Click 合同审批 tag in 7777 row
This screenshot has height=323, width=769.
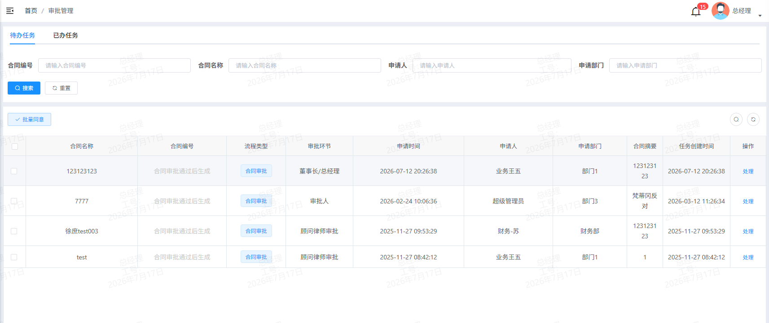point(256,201)
